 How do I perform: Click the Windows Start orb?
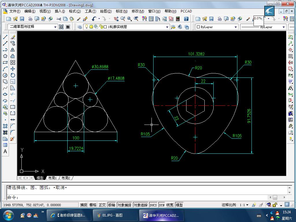pyautogui.click(x=8, y=215)
